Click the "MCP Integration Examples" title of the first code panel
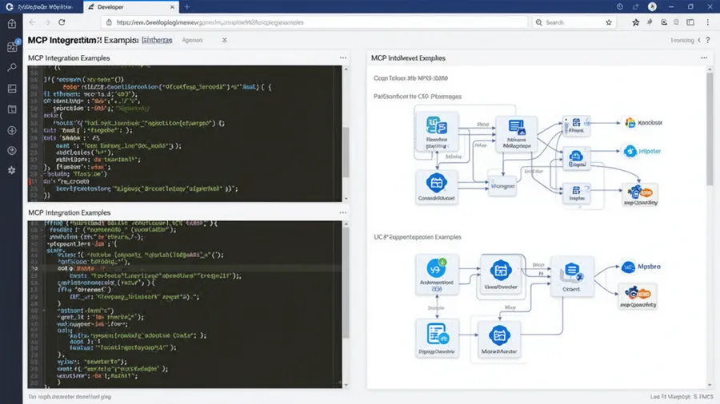The image size is (720, 404). pos(69,58)
